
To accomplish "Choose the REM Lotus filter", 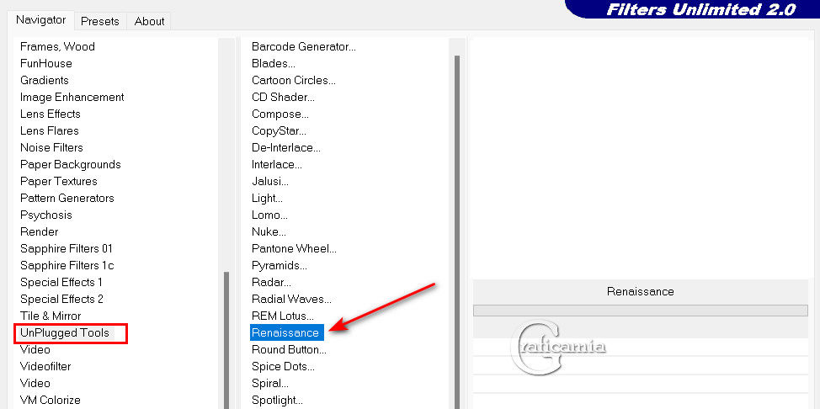I will pos(283,316).
